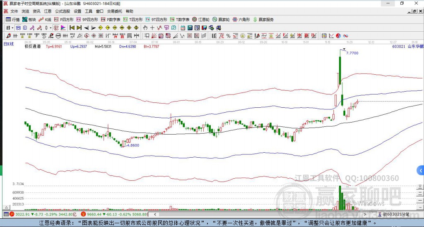This screenshot has height=227, width=424.
Task: Switch to K线 view
Action: (x=45, y=19)
